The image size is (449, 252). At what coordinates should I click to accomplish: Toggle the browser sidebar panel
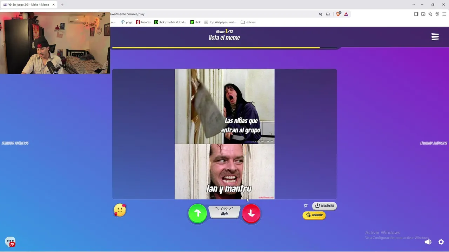point(416,14)
